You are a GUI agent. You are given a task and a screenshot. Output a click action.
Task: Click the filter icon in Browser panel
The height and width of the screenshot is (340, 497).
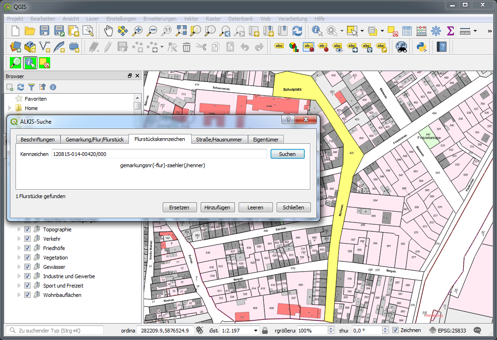[x=31, y=87]
